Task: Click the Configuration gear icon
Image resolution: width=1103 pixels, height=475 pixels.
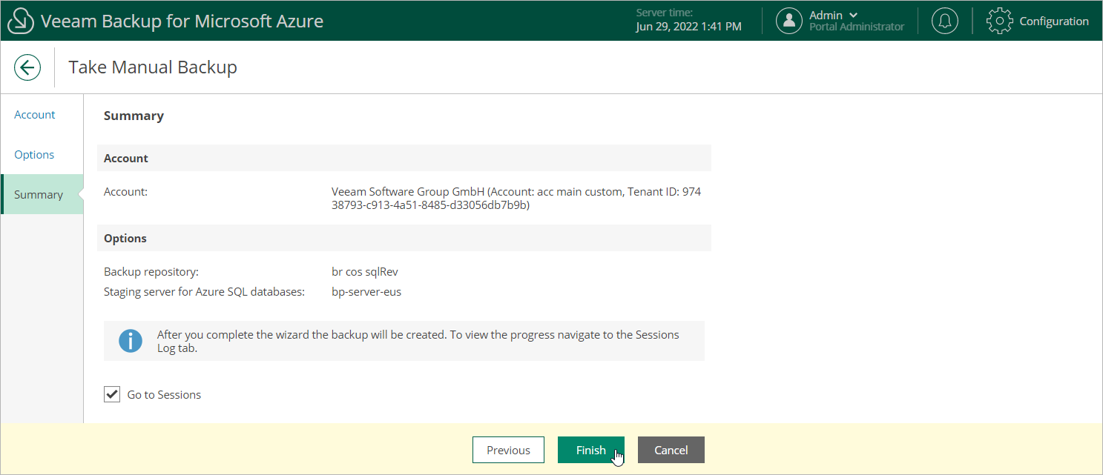Action: tap(999, 21)
